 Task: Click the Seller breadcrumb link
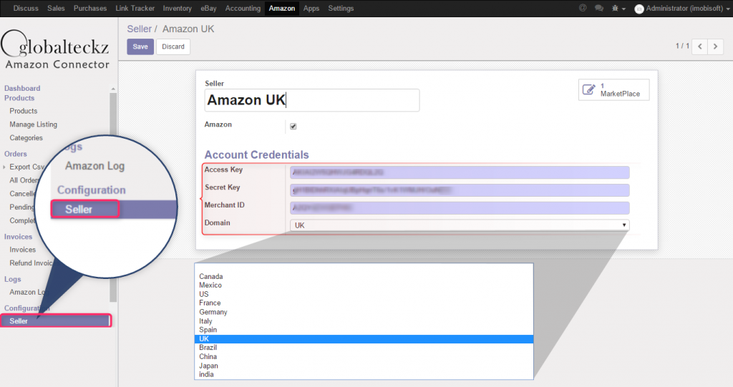139,29
